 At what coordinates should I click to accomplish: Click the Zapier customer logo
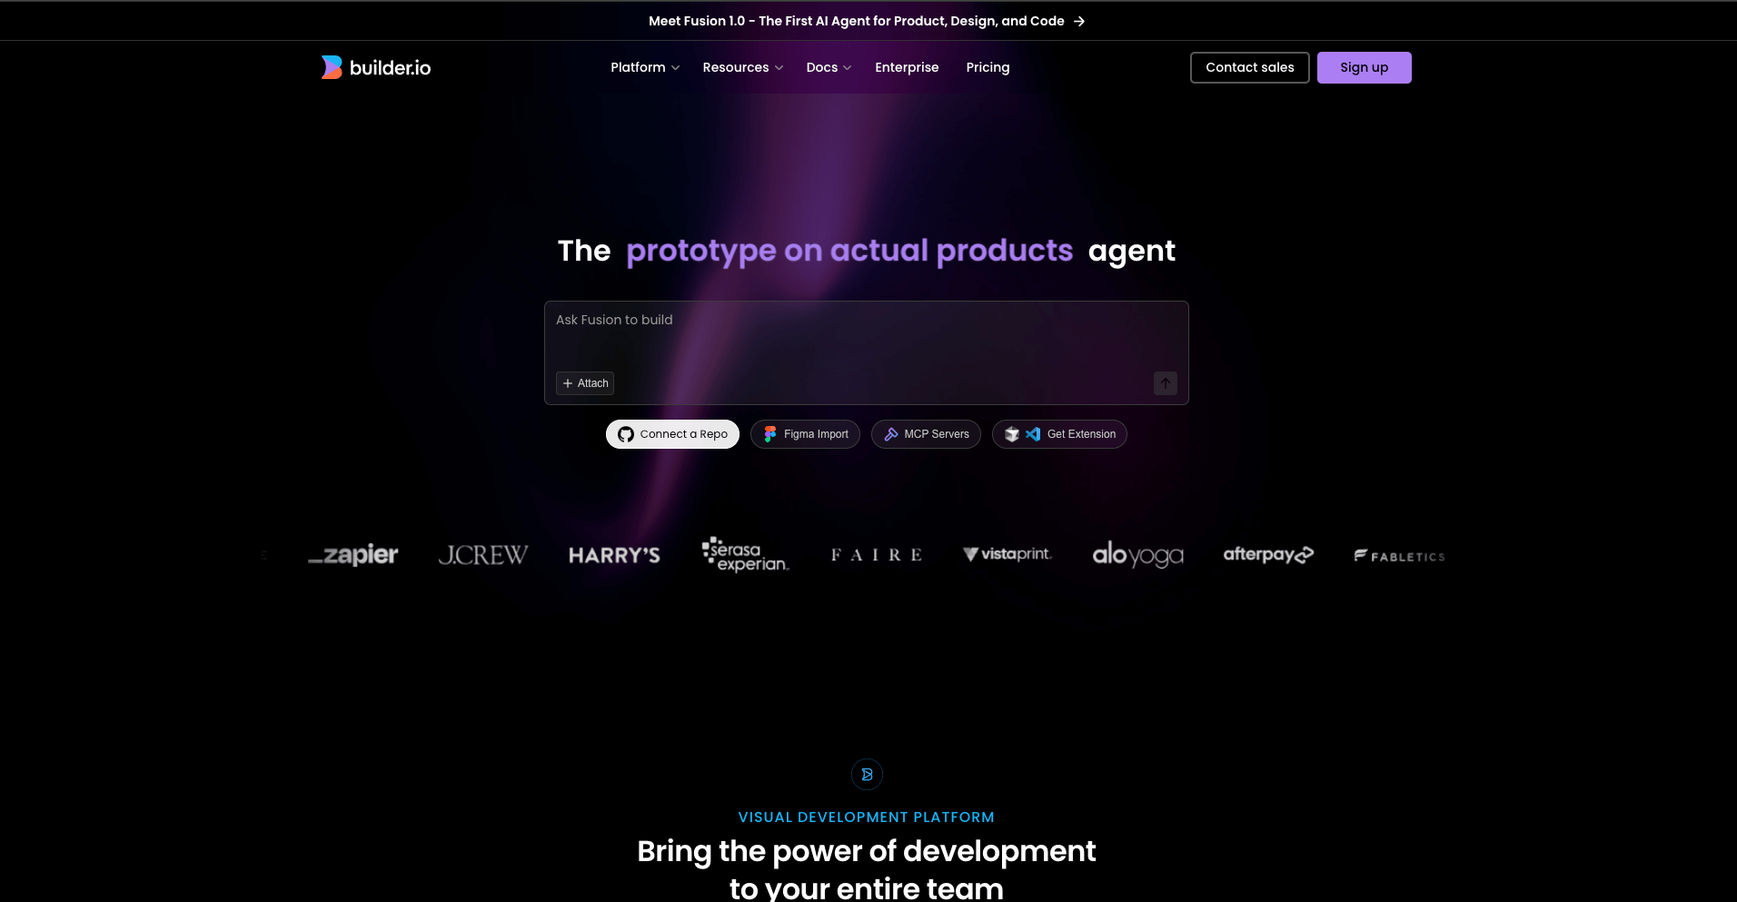coord(353,554)
